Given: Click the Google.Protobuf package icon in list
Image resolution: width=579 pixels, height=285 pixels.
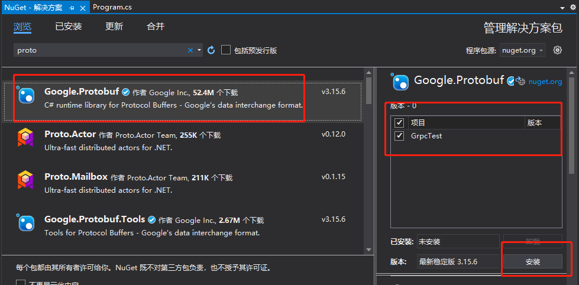Looking at the screenshot, I should (x=26, y=96).
